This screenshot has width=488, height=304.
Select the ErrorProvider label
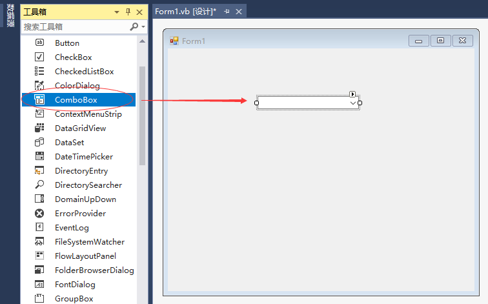pos(80,214)
